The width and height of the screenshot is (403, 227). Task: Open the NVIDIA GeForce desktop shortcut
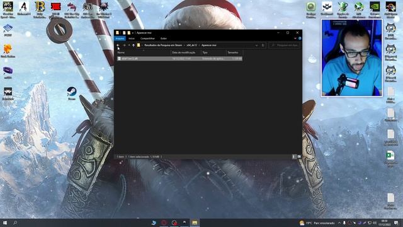[375, 9]
